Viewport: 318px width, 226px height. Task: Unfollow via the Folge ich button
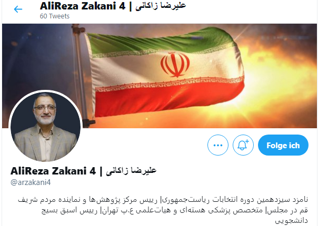point(283,145)
